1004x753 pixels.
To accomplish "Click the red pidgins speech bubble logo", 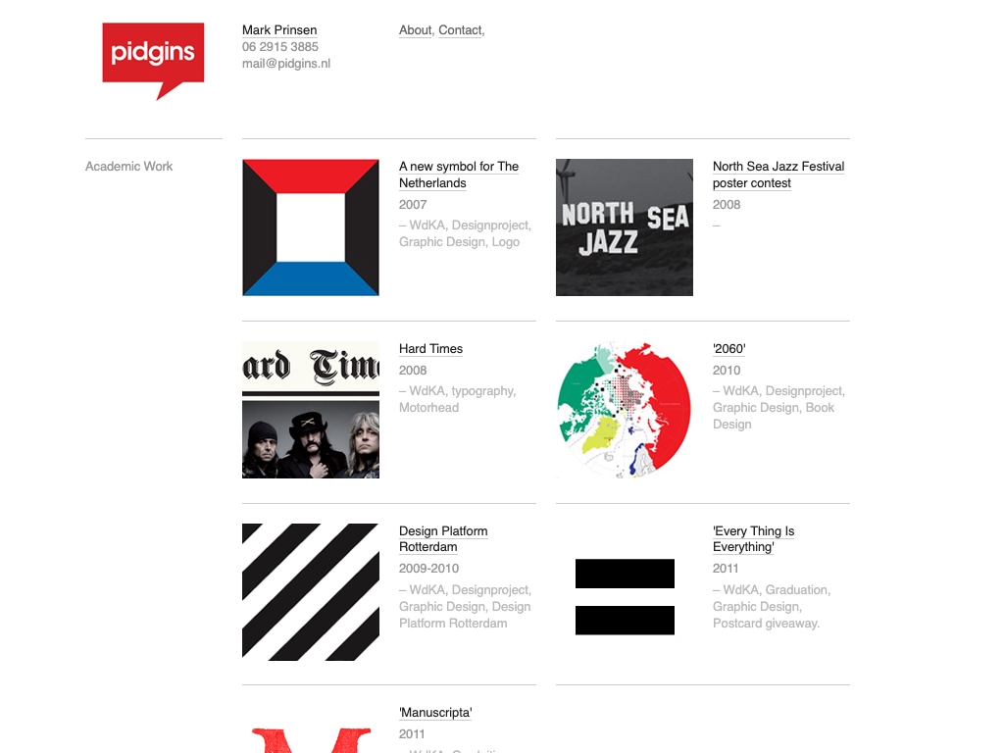I will (153, 57).
